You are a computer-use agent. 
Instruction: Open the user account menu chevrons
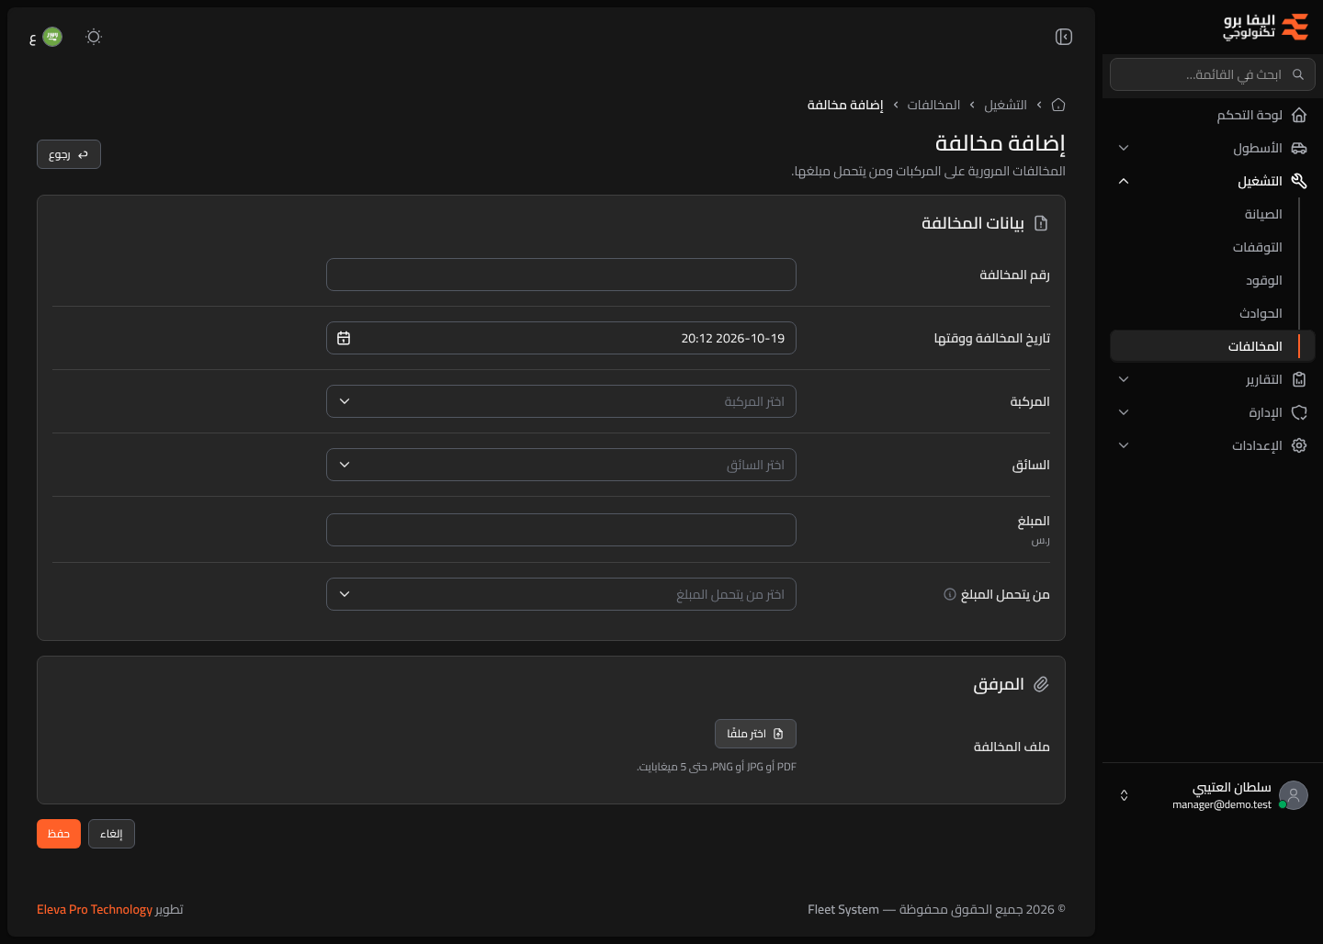coord(1124,795)
